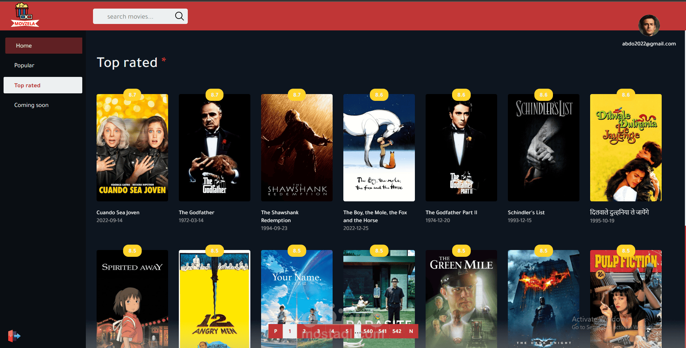Go to the next page with N button
This screenshot has height=348, width=686.
[411, 331]
